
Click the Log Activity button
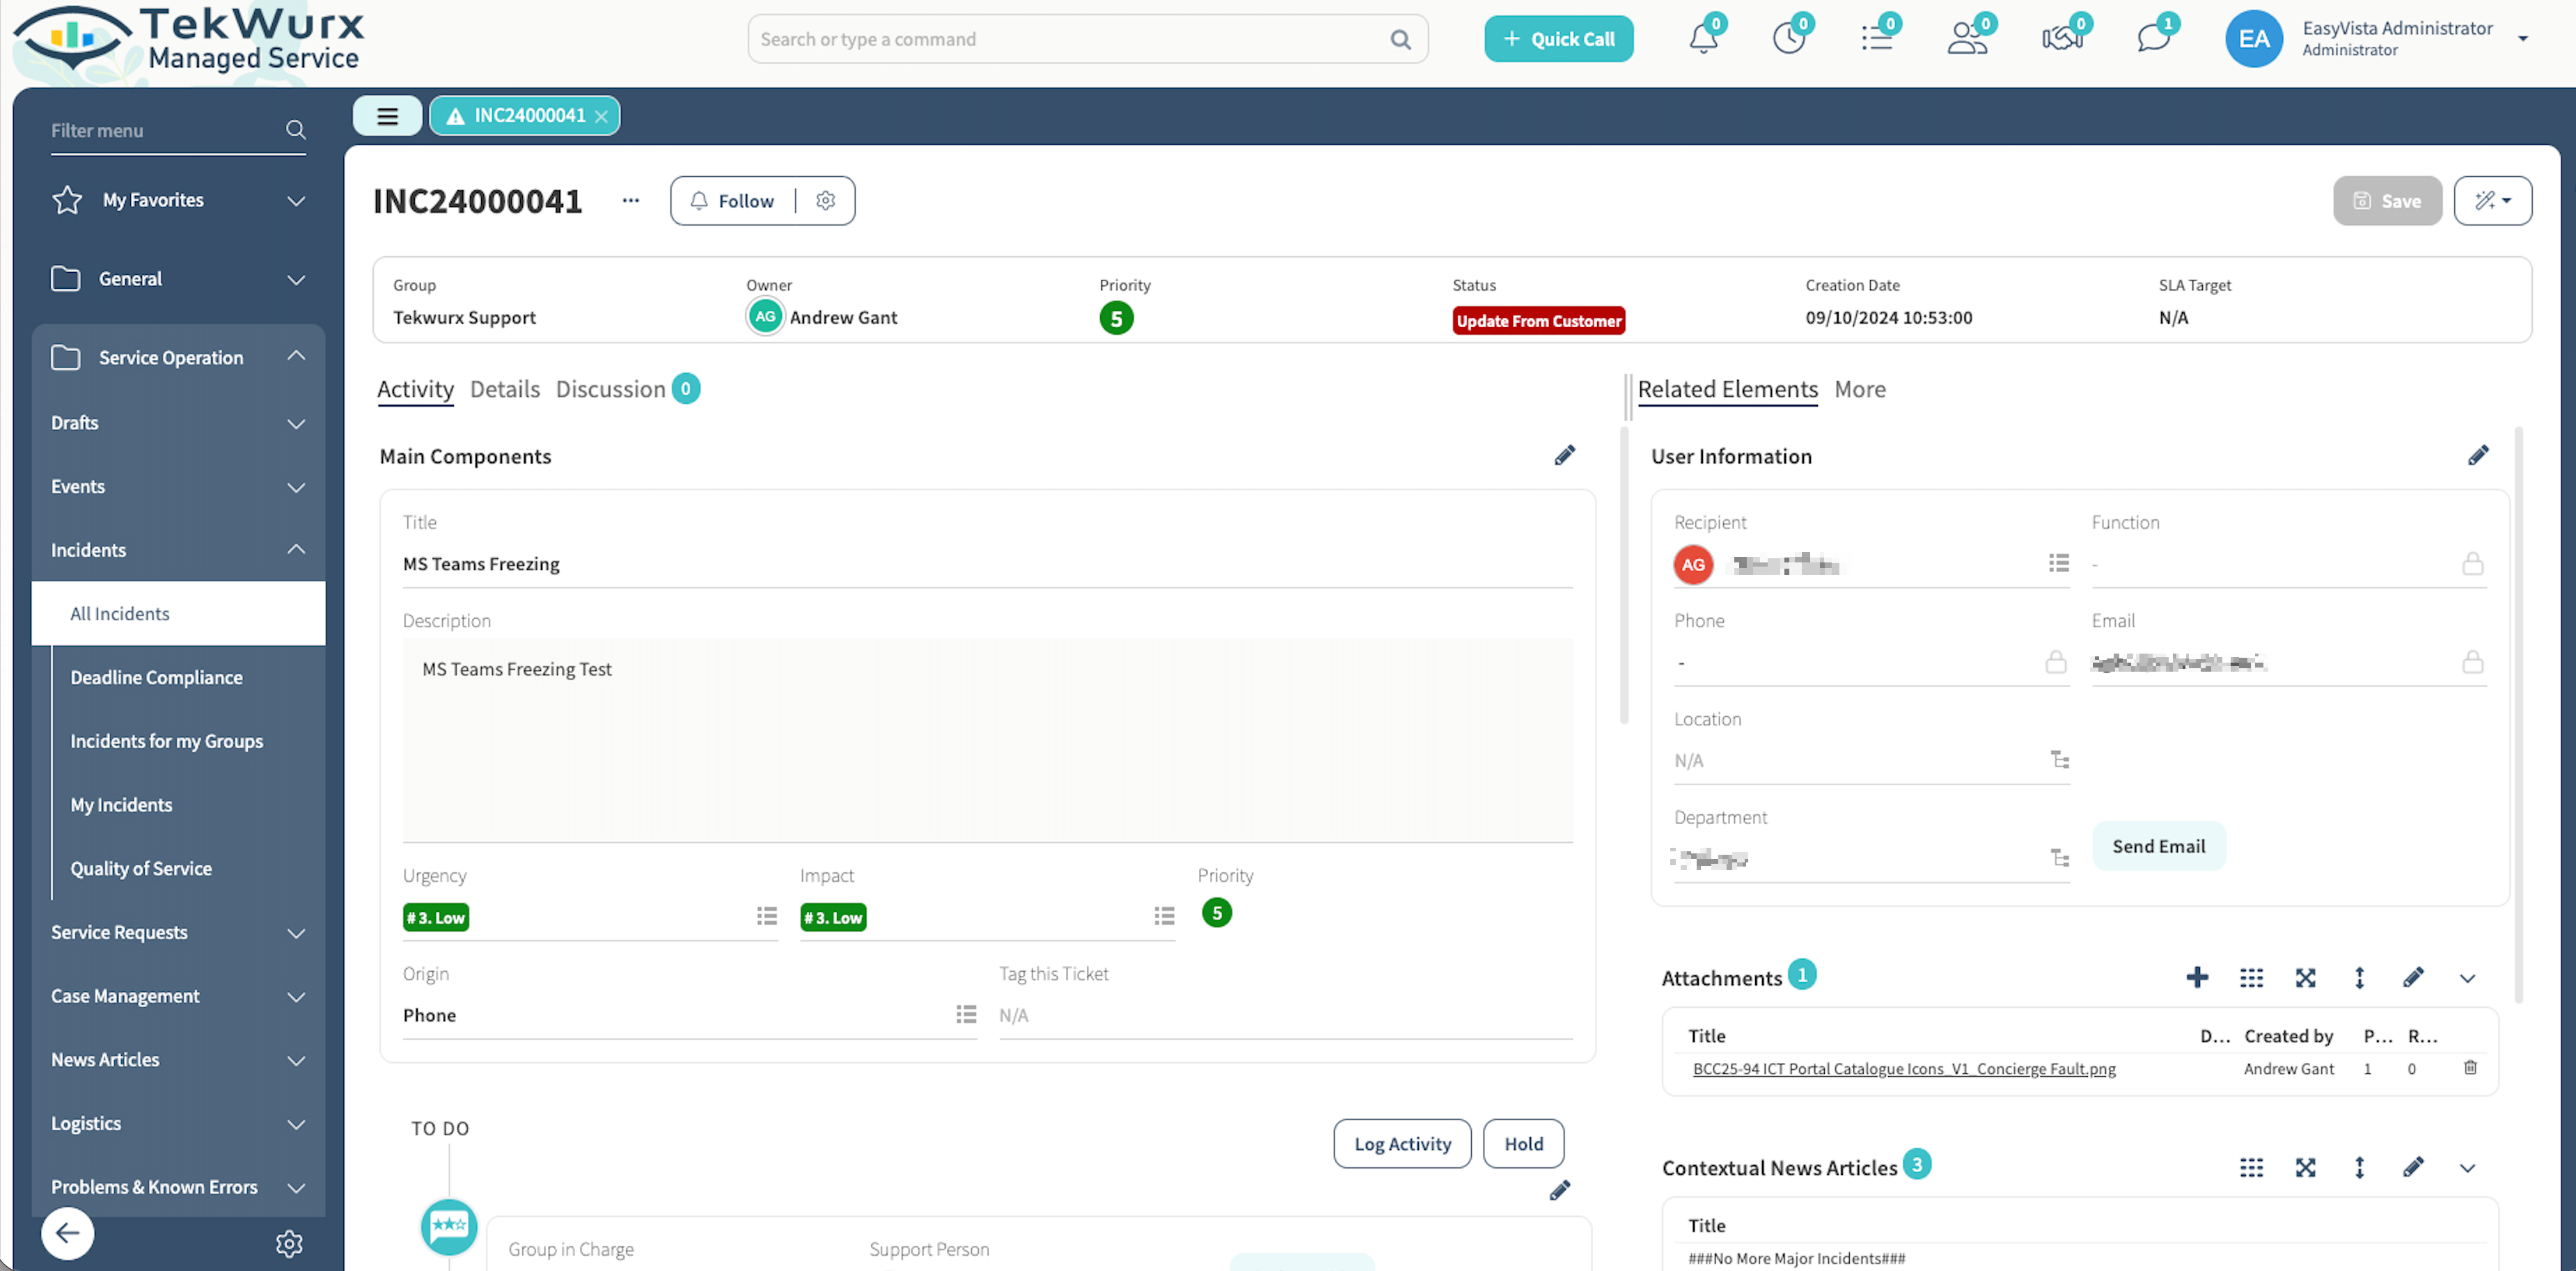point(1402,1144)
